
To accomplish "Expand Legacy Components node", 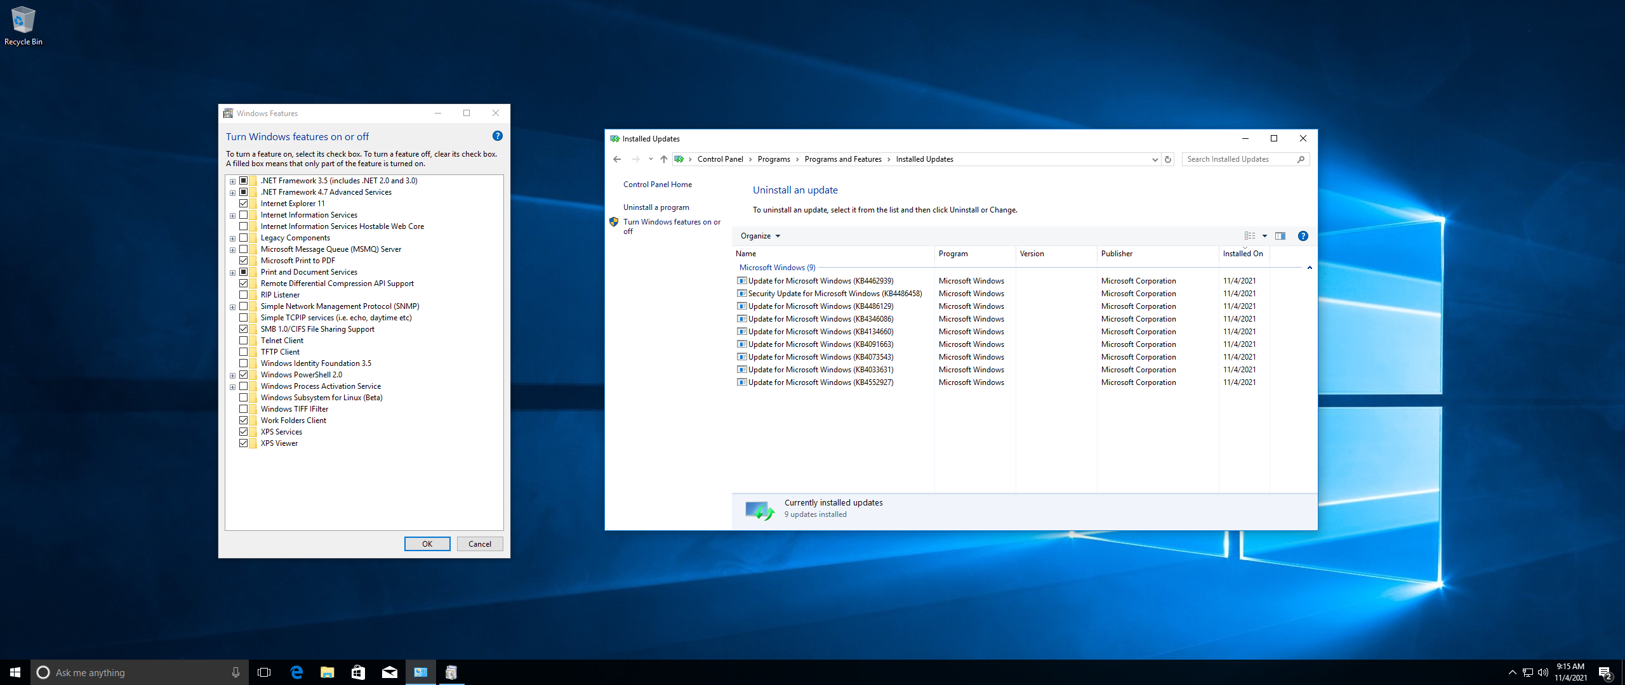I will pyautogui.click(x=232, y=238).
